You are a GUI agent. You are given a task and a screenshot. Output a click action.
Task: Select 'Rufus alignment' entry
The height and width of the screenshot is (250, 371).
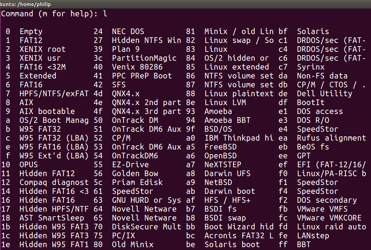[x=331, y=138]
